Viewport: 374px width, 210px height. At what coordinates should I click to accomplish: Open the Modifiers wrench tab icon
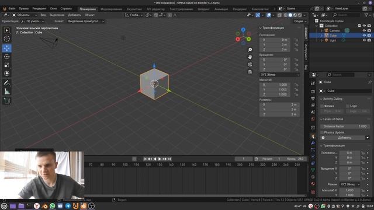pyautogui.click(x=313, y=143)
